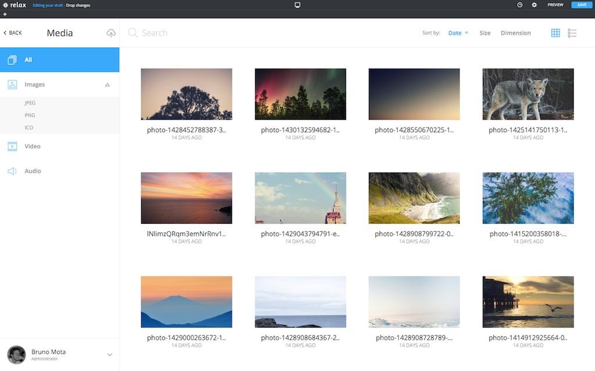Open the revision history clock icon
The width and height of the screenshot is (595, 371).
tap(519, 5)
